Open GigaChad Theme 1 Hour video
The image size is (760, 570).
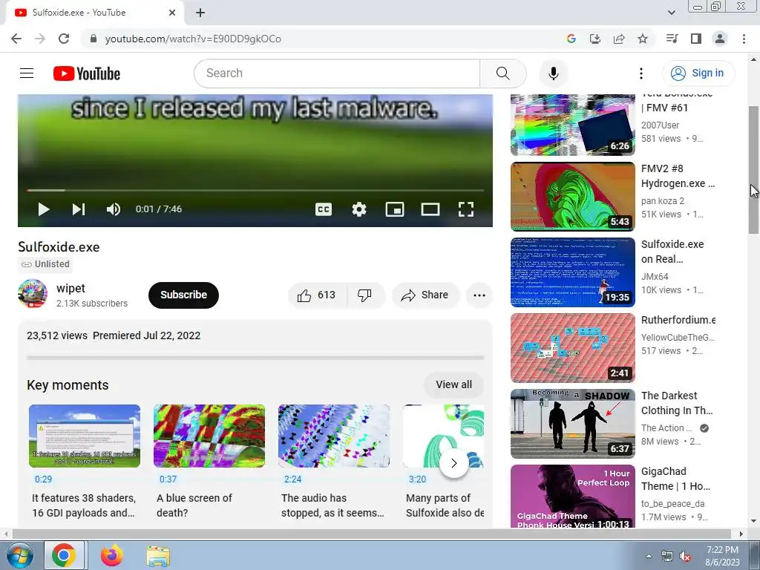(x=572, y=497)
